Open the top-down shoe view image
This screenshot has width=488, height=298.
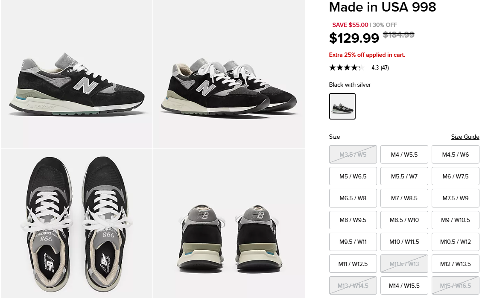pyautogui.click(x=76, y=223)
